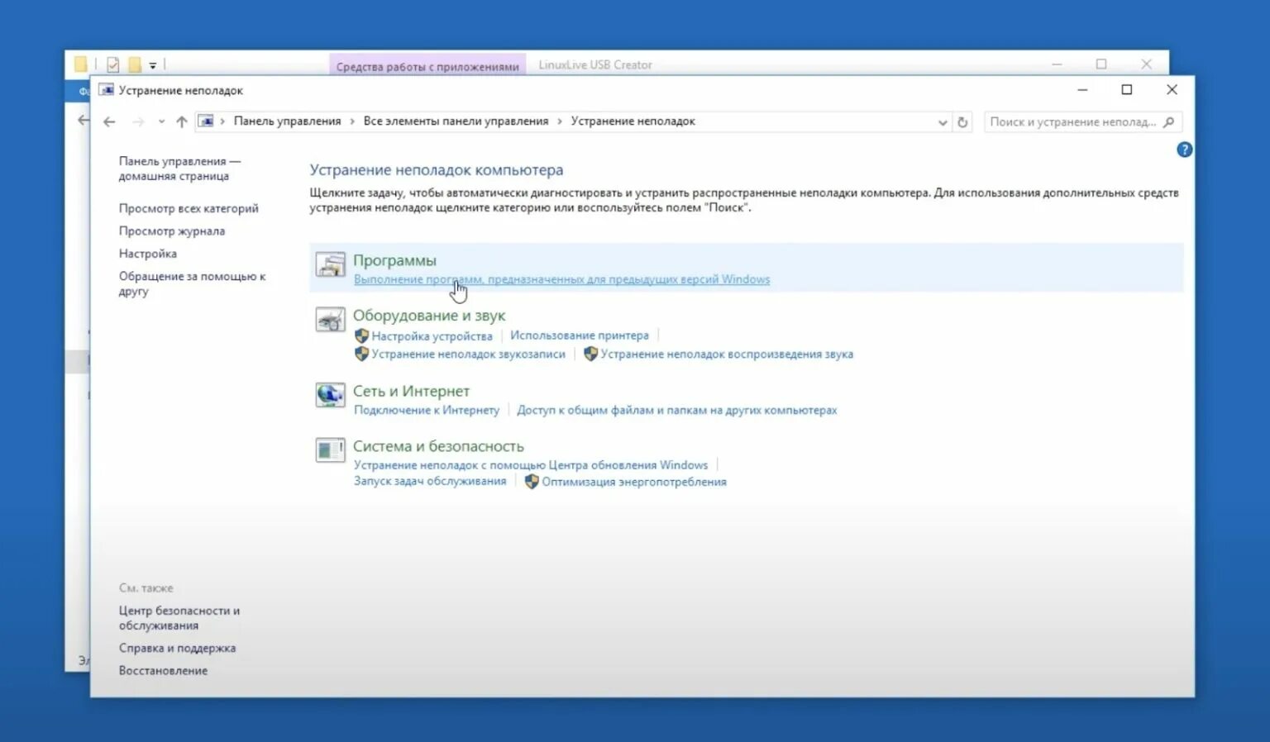Open the Система и безопасность heading
Screen dimensions: 1270x742
pyautogui.click(x=438, y=446)
